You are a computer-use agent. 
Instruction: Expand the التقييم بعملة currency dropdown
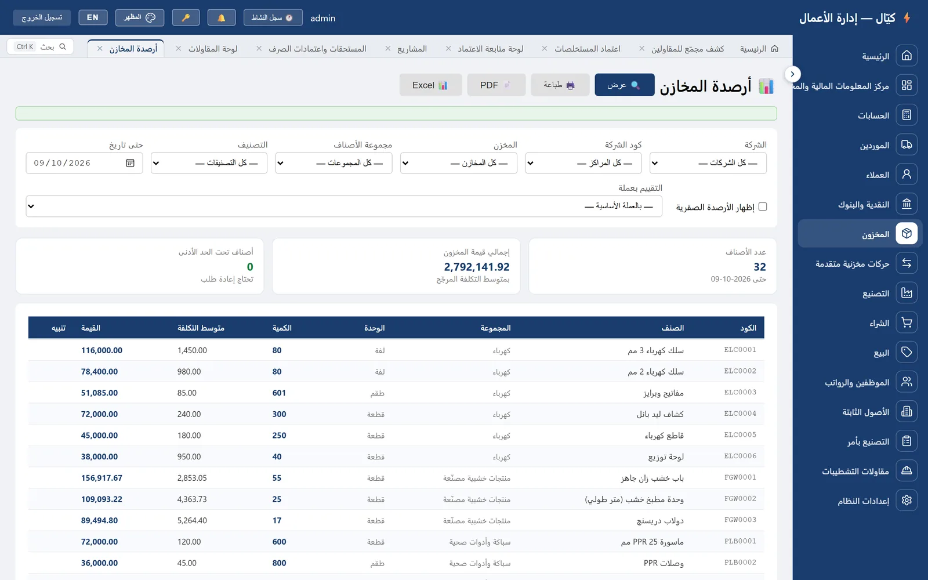(x=344, y=206)
